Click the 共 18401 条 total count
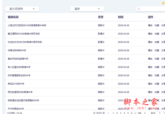Screen dimensions: 165x114 click(x=99, y=113)
